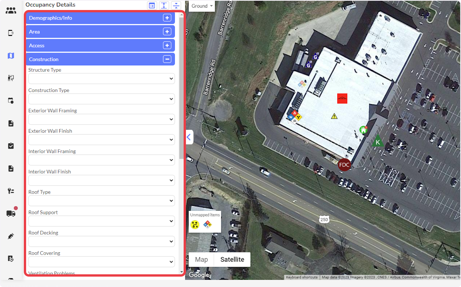Open the calendar event sidebar icon

[x=11, y=101]
